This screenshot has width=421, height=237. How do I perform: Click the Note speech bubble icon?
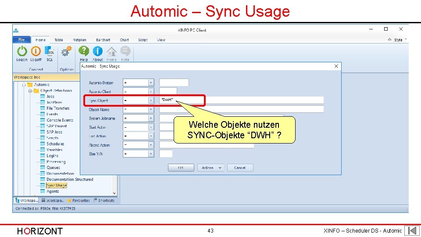coord(125,51)
